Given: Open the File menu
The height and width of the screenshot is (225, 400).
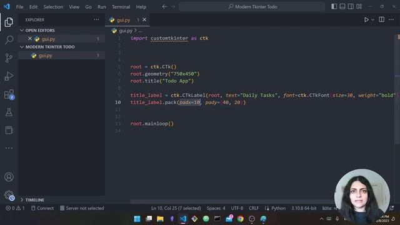Looking at the screenshot, I should tap(19, 7).
